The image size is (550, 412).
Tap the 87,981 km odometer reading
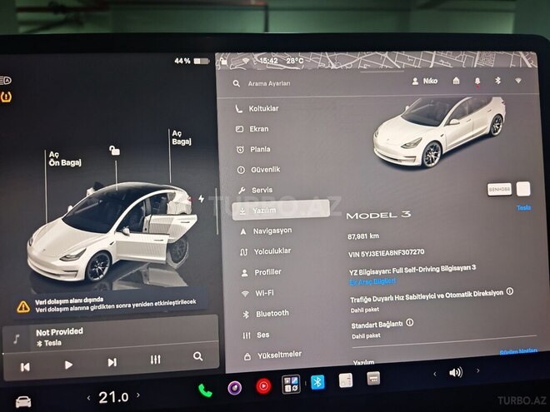point(363,236)
